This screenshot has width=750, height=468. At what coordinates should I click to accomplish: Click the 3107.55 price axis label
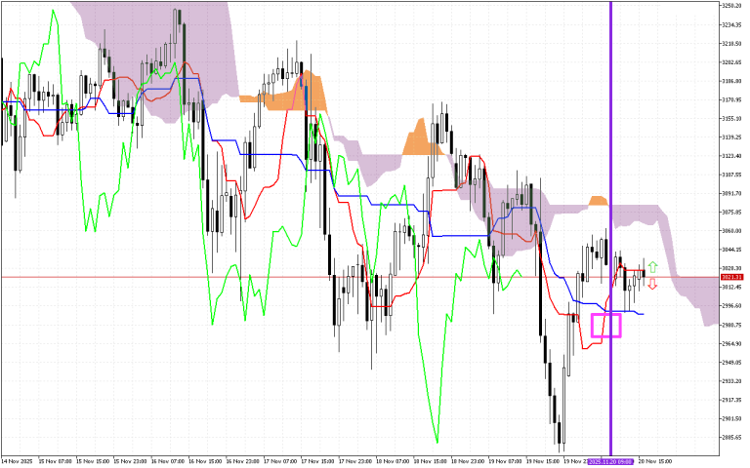pyautogui.click(x=731, y=175)
